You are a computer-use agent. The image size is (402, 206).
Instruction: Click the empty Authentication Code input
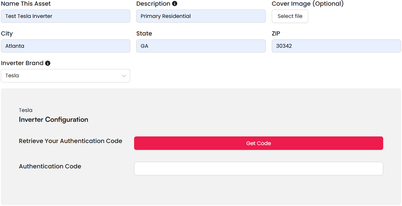coord(259,168)
